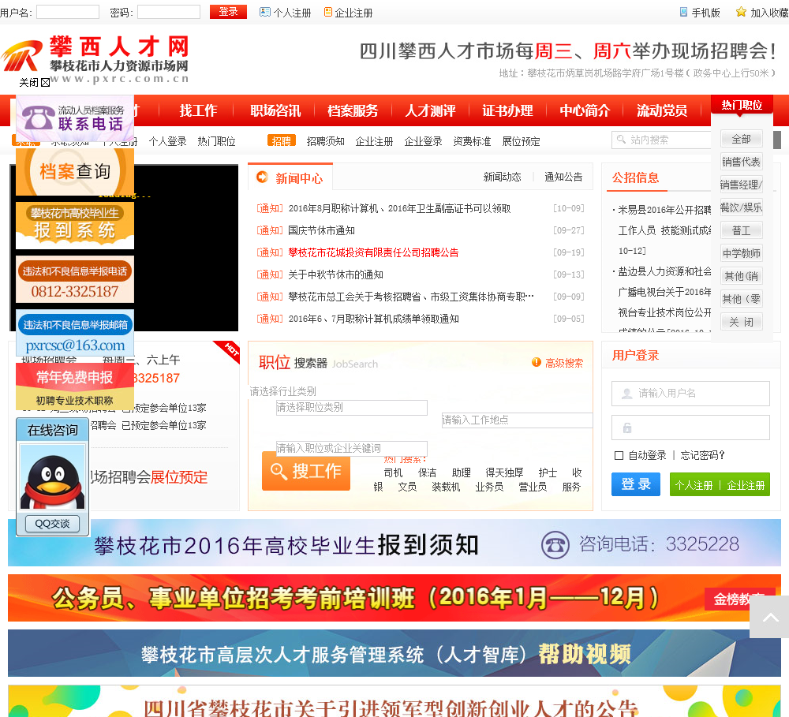Image resolution: width=789 pixels, height=717 pixels.
Task: Close the floating sidebar via 关闭 icon
Action: click(x=45, y=83)
